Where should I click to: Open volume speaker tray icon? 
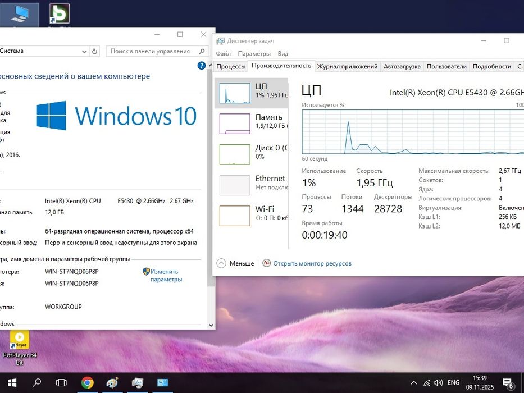click(438, 383)
